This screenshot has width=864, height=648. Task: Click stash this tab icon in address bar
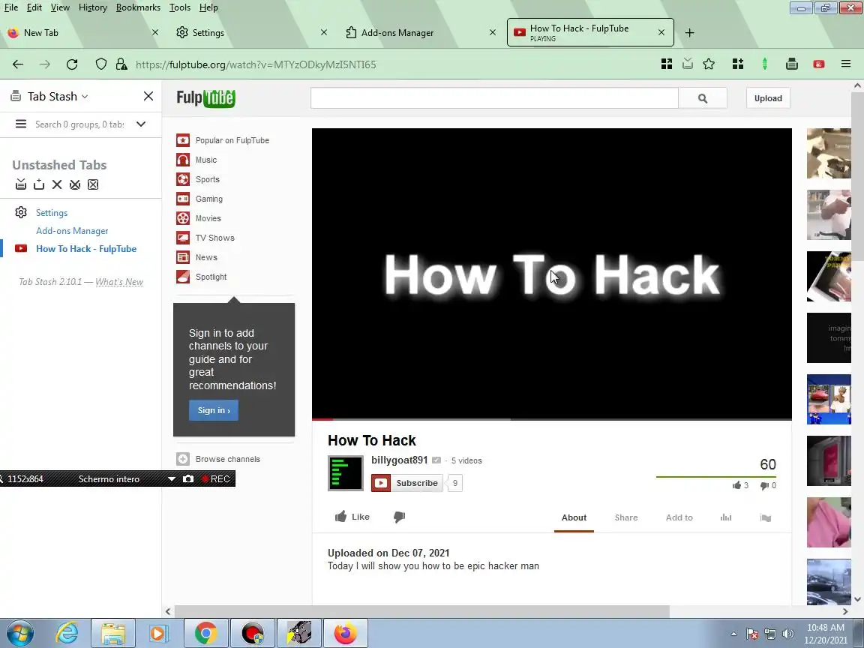click(688, 64)
